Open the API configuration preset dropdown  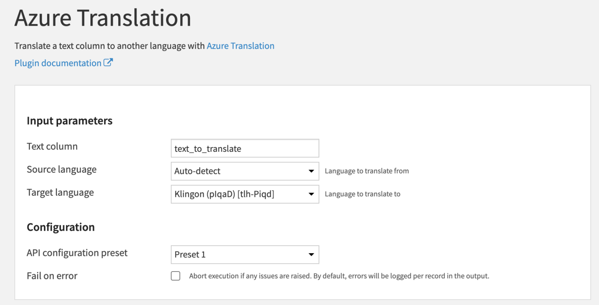pos(245,254)
